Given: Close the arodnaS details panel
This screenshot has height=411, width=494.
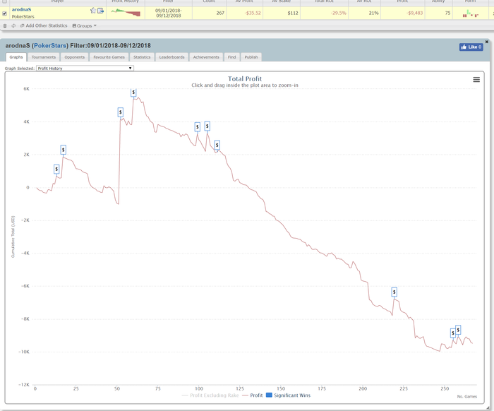Looking at the screenshot, I should pyautogui.click(x=486, y=42).
